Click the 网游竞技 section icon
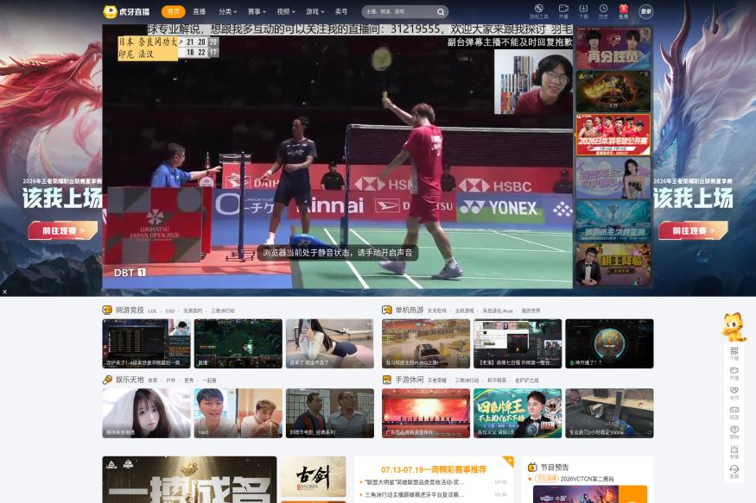The image size is (756, 503). (x=107, y=310)
